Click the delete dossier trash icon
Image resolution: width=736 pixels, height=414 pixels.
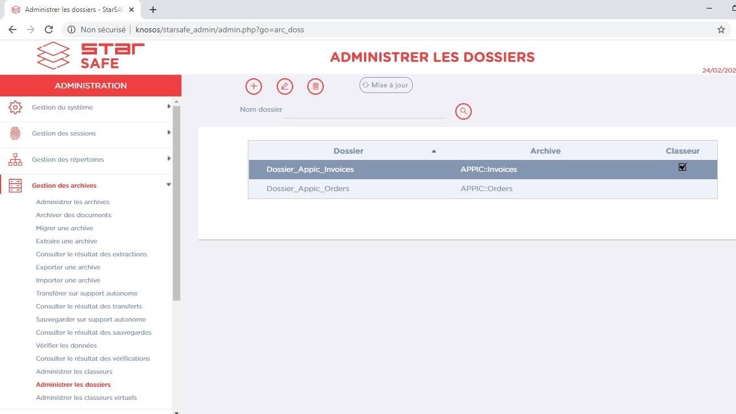(315, 86)
